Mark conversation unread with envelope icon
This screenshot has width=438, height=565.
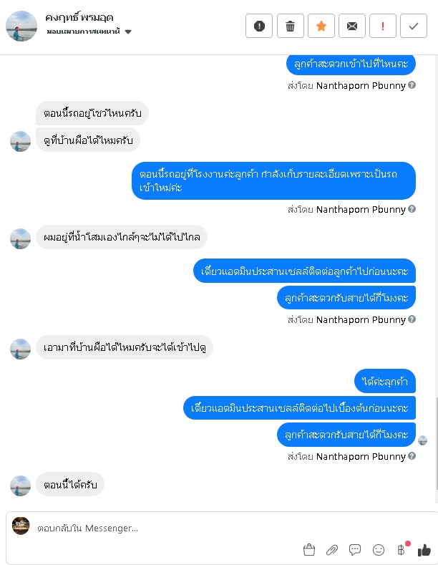352,26
